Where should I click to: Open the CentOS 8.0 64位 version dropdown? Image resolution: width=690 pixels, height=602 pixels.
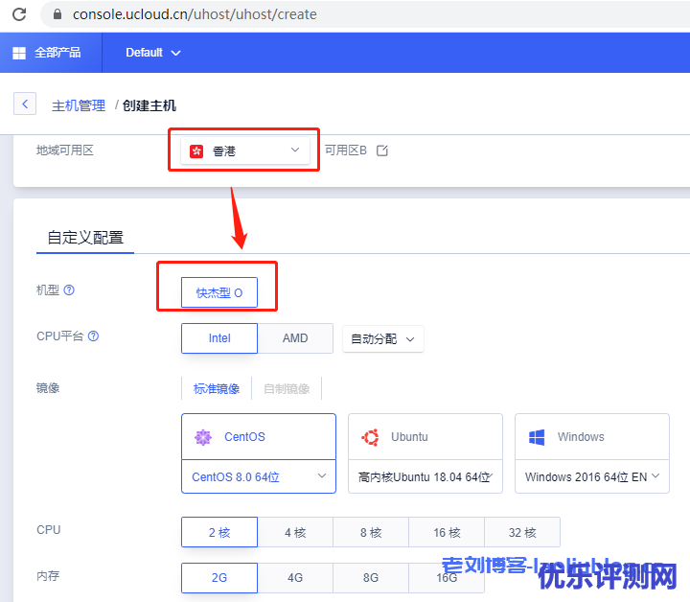258,476
